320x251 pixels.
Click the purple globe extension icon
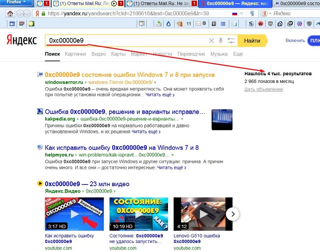299,24
